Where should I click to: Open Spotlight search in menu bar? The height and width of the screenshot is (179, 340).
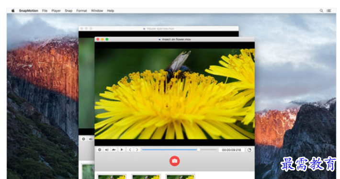(321, 11)
